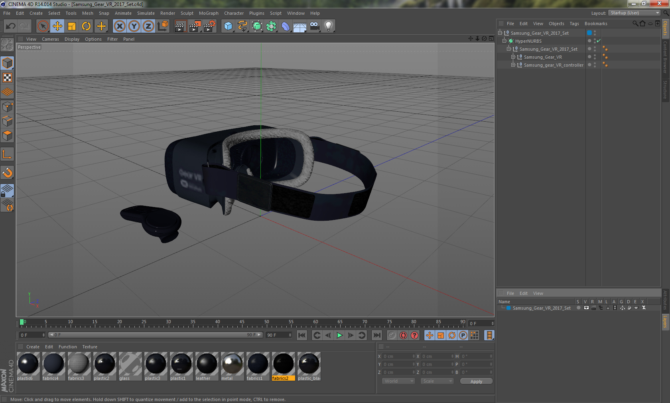Open the Scale size mode dropdown

pos(437,381)
